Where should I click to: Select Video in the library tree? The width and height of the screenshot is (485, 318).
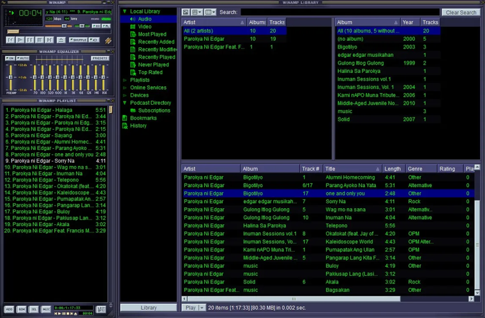pyautogui.click(x=145, y=27)
